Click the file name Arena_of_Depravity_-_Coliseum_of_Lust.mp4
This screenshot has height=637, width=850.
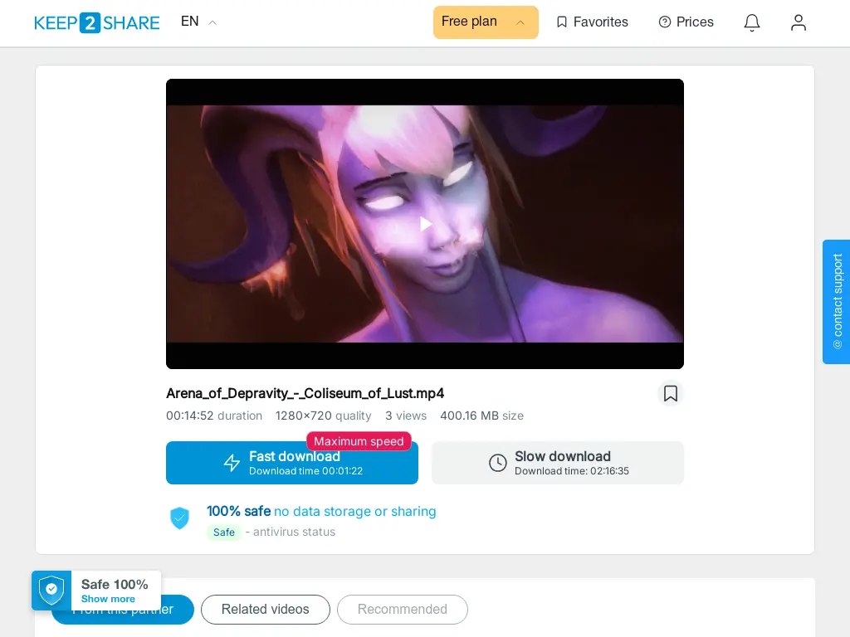click(305, 393)
